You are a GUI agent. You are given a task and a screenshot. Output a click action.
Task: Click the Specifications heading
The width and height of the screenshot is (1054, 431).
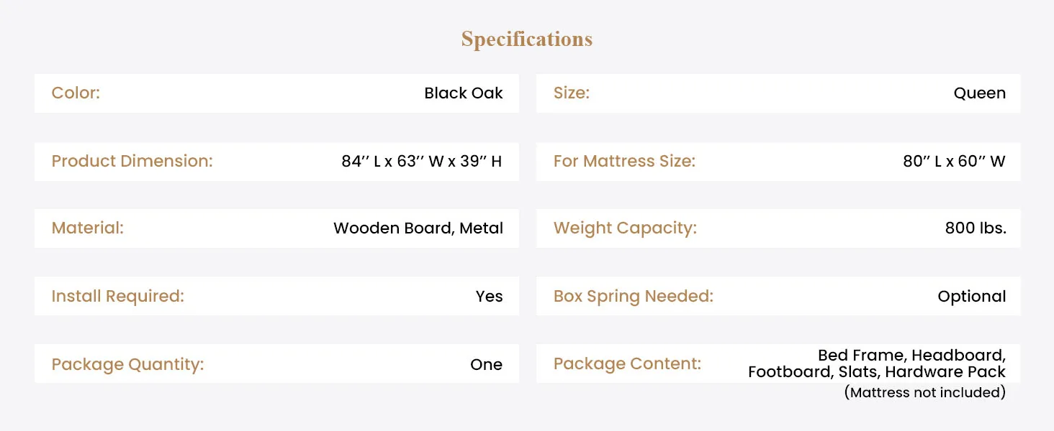tap(527, 40)
